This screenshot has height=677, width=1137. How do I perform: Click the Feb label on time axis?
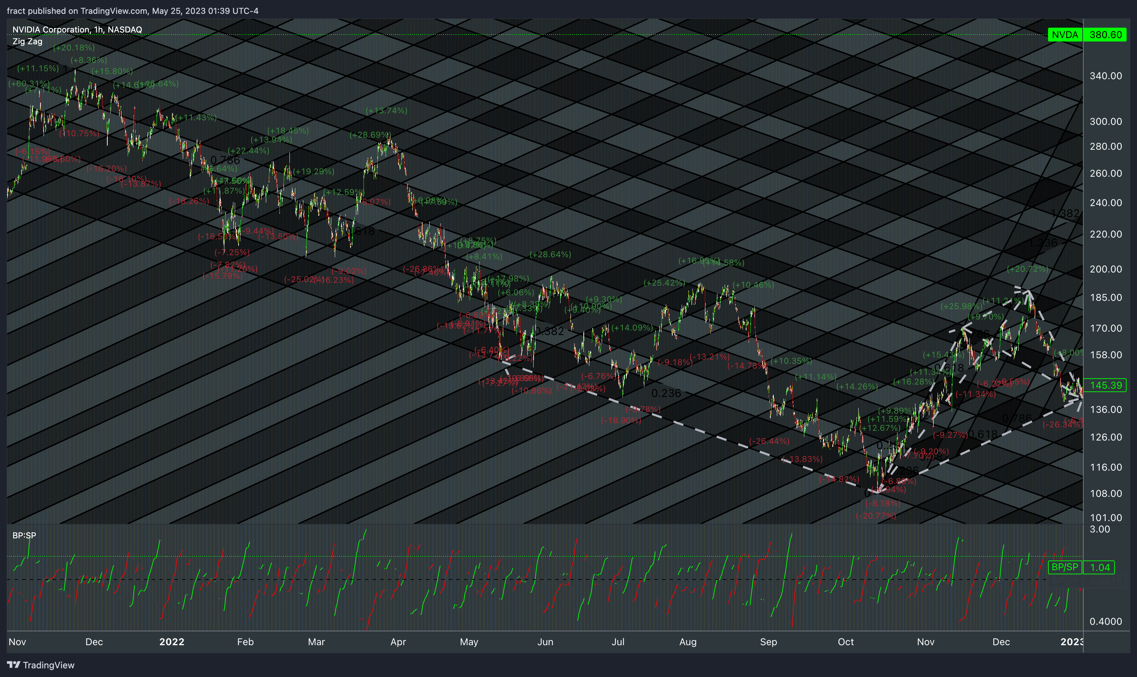point(245,642)
